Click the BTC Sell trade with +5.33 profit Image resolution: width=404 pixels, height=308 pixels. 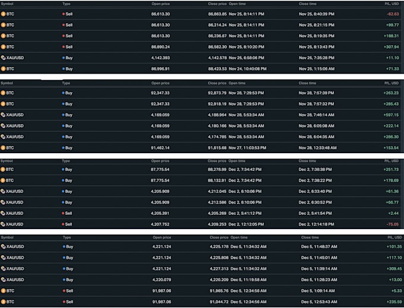pos(201,291)
